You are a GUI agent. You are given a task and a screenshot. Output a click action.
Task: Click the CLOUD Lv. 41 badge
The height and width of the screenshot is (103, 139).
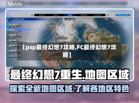123,15
